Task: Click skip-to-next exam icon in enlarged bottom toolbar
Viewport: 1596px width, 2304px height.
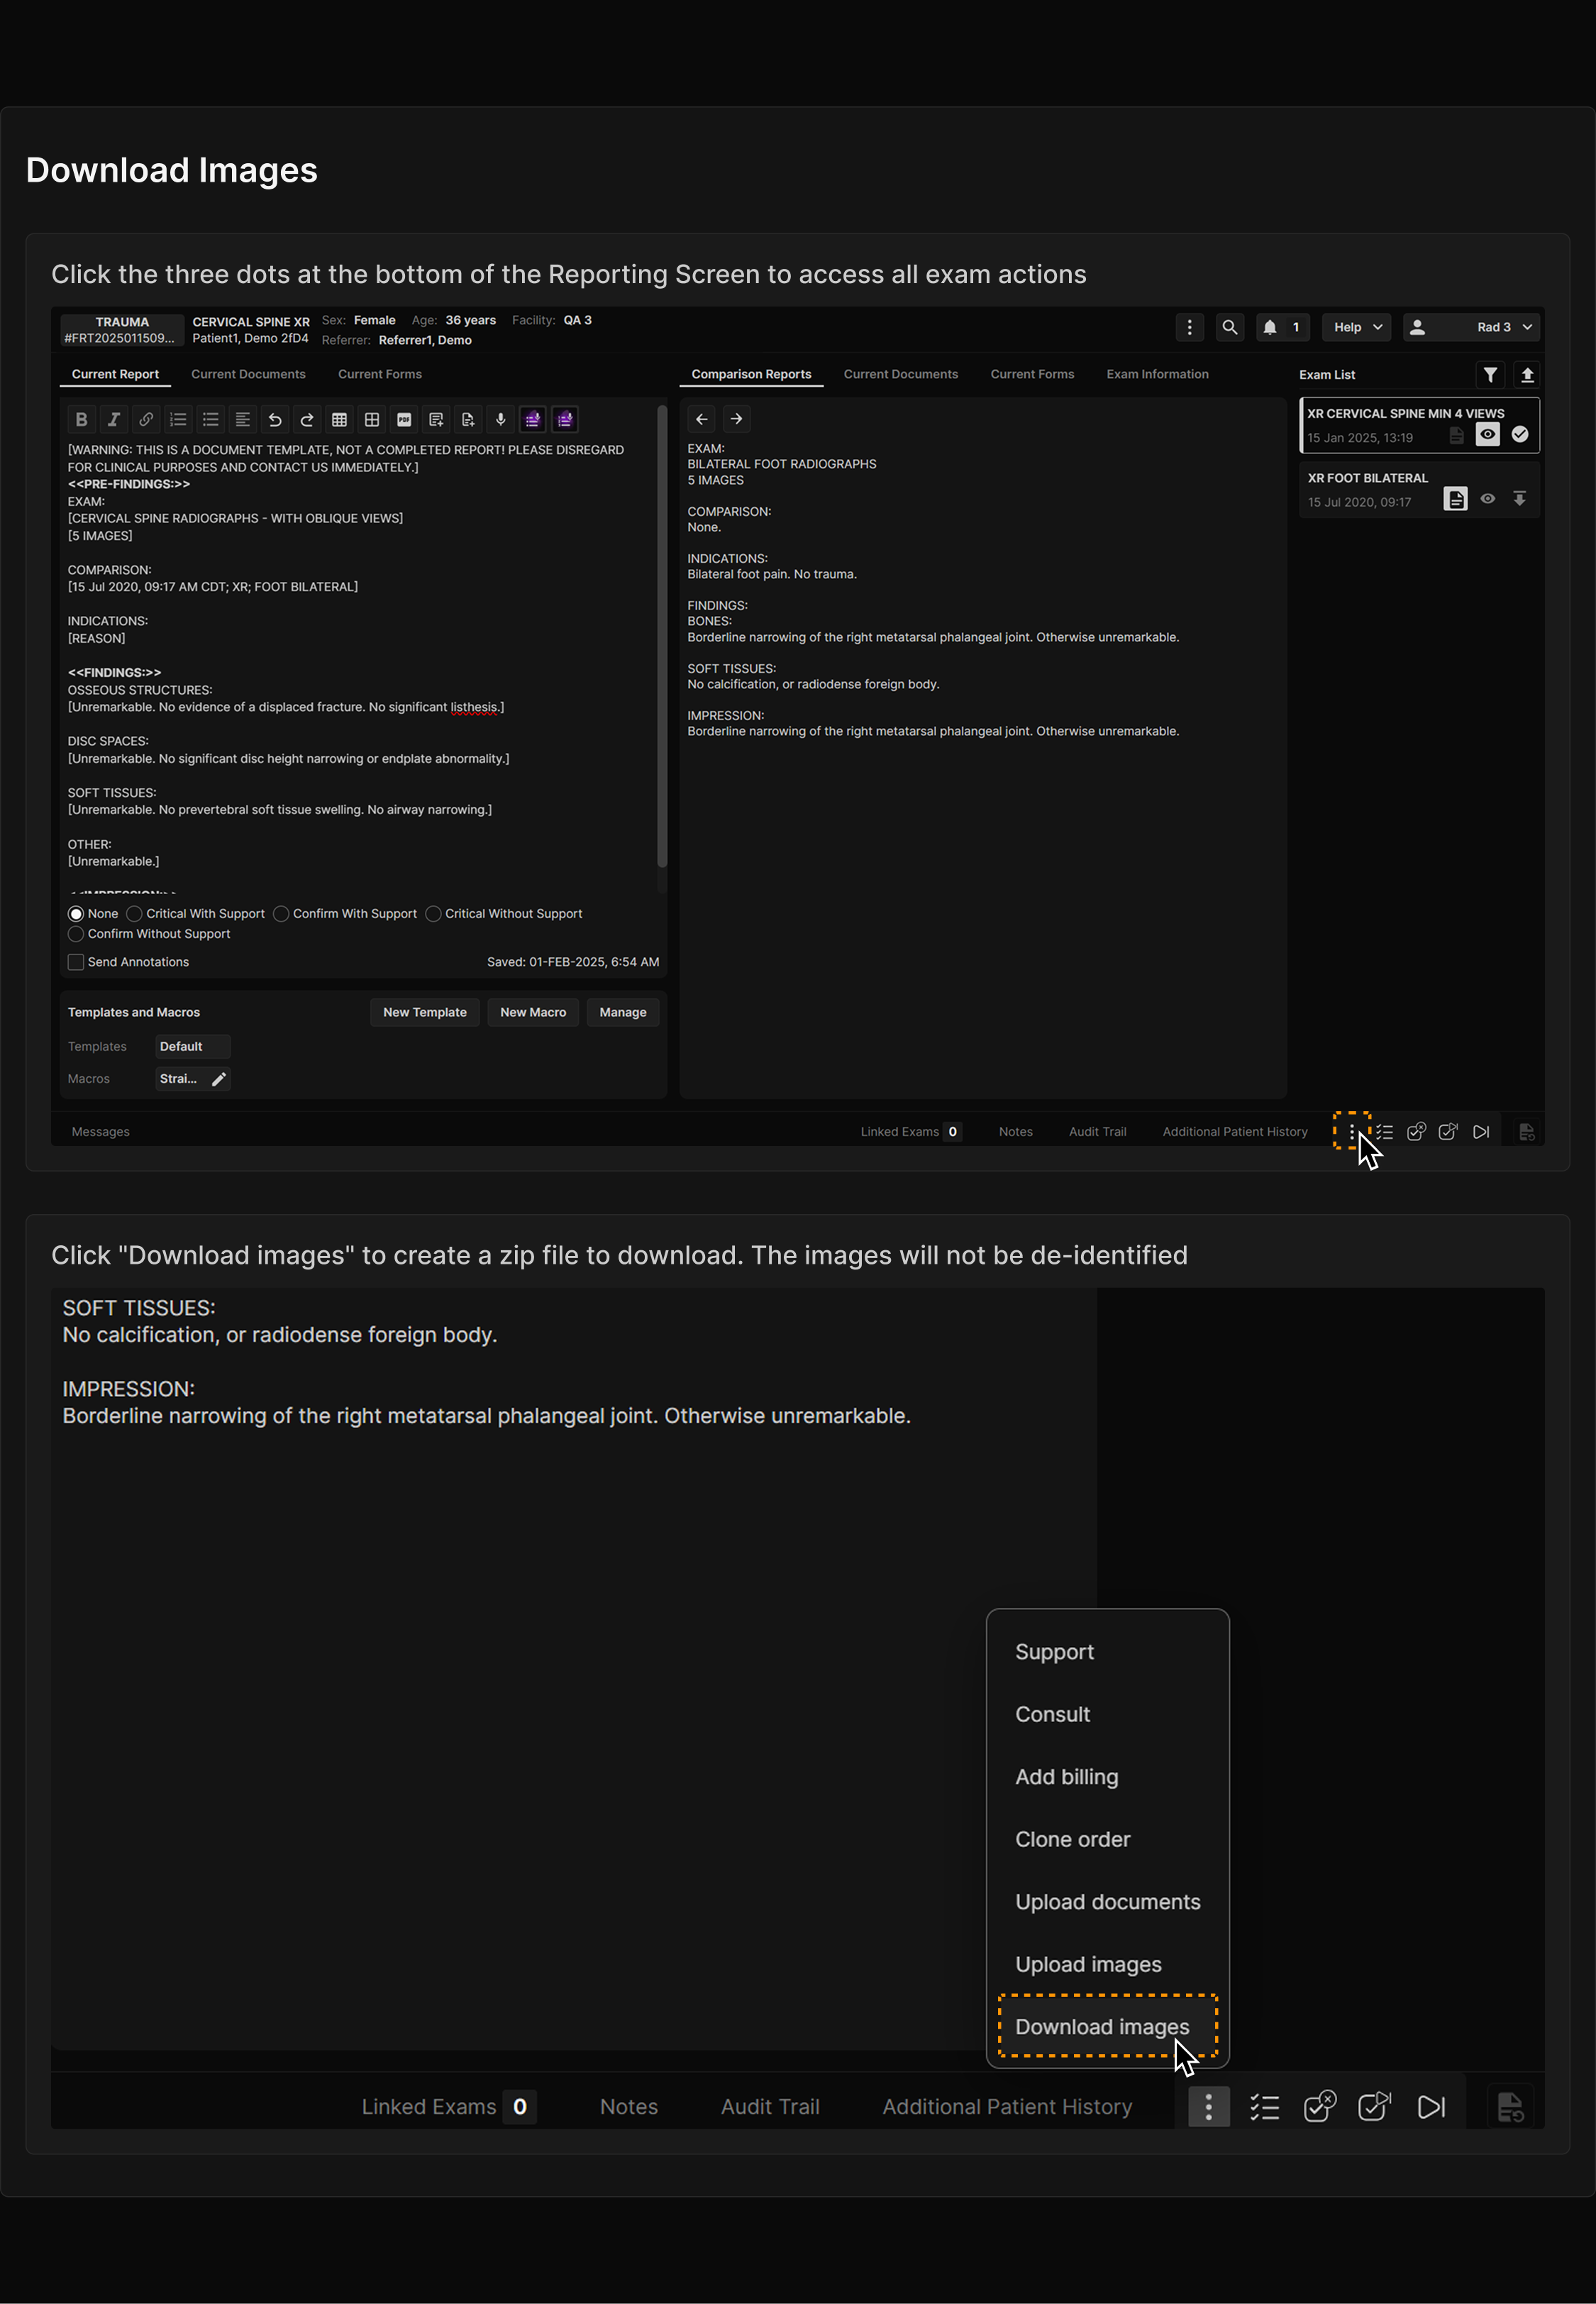Action: (x=1431, y=2107)
